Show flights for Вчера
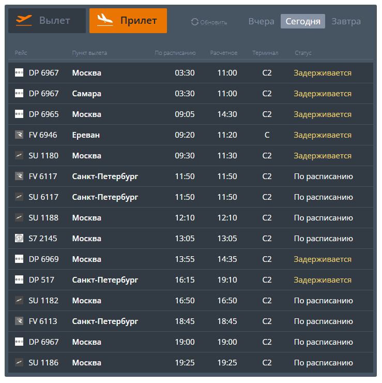 [261, 21]
